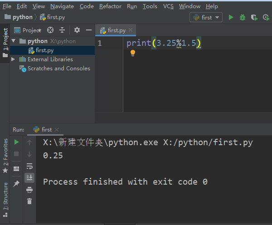Start debugging with the bug icon
272x225 pixels.
pos(243,17)
